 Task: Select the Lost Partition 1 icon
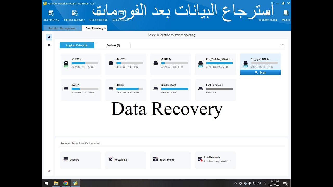coord(201,89)
